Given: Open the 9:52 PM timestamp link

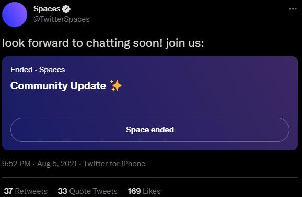Looking at the screenshot, I should (16, 164).
